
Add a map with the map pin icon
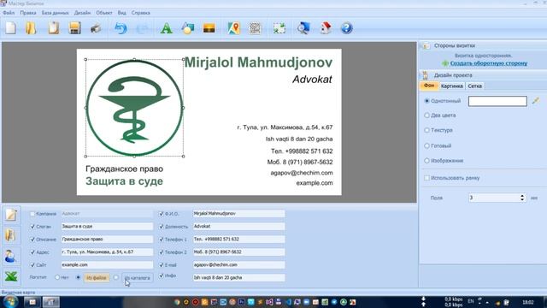[233, 28]
